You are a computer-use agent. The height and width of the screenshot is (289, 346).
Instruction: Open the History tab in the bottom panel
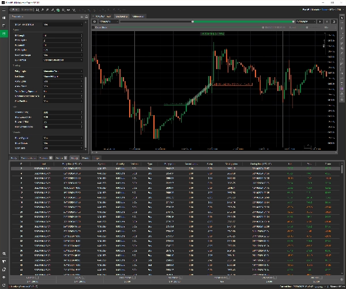tap(74, 158)
